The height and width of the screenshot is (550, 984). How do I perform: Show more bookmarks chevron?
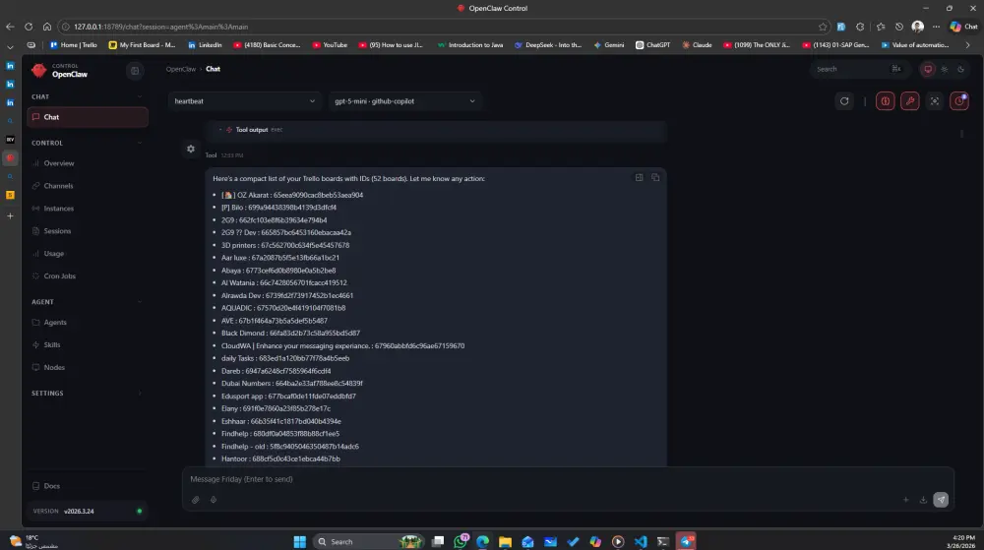click(967, 45)
